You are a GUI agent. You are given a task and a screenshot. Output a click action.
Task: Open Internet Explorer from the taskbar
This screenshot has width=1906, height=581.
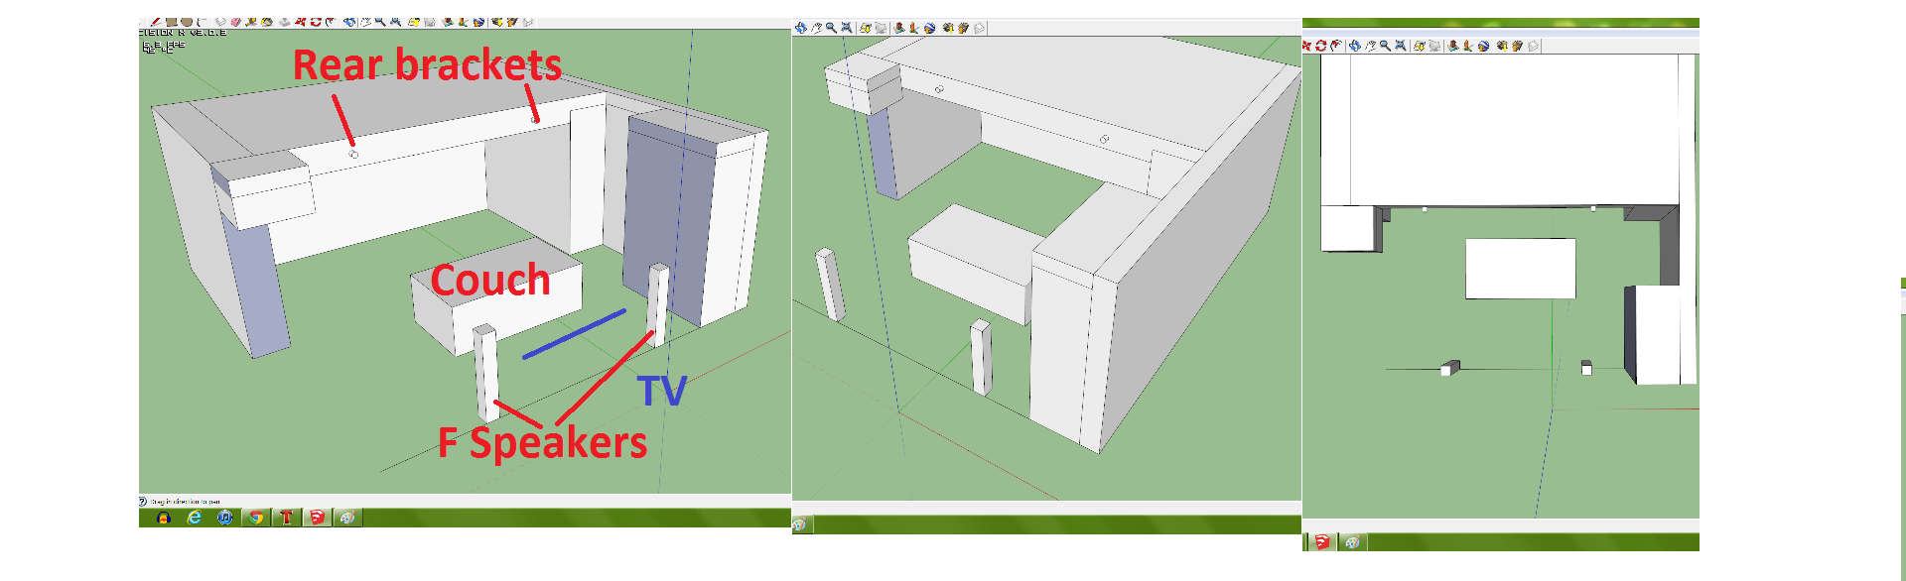click(195, 518)
